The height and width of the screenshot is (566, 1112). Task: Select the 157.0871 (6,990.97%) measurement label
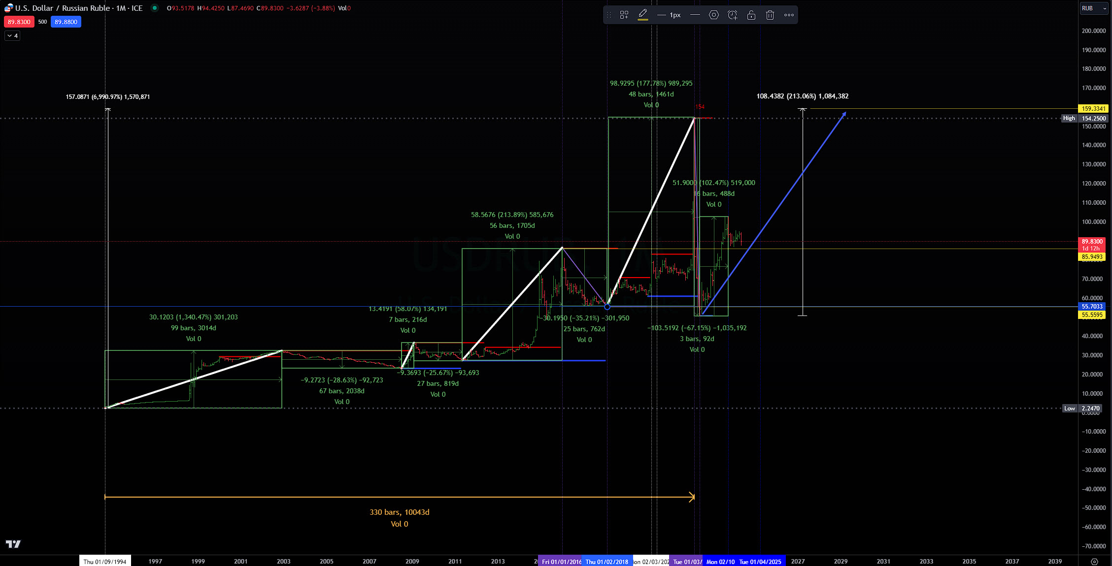pos(107,96)
